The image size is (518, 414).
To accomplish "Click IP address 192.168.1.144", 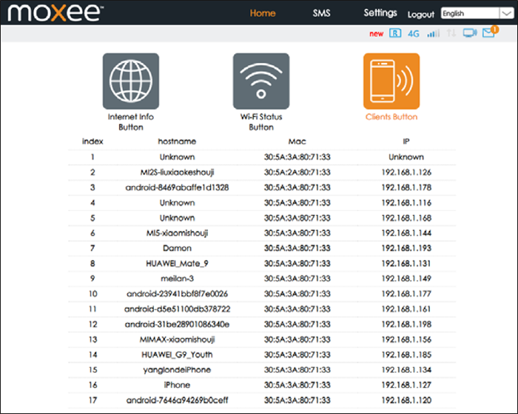I will point(406,233).
